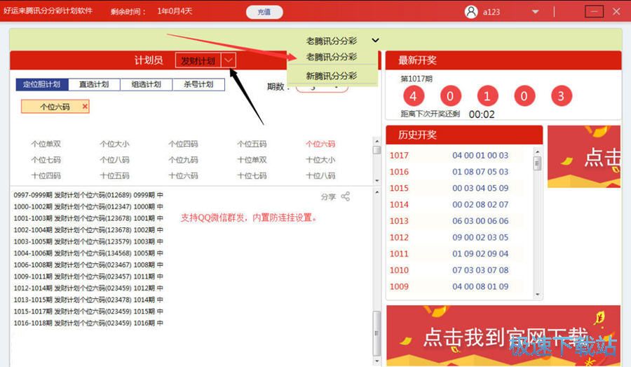
Task: Select history row 1011
Action: (459, 254)
